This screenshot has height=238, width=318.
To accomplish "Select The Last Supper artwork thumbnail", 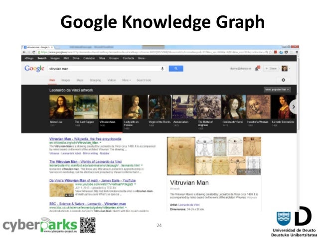I will coord(86,107).
